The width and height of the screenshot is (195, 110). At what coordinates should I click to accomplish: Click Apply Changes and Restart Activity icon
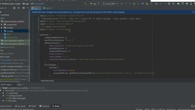click(126, 4)
